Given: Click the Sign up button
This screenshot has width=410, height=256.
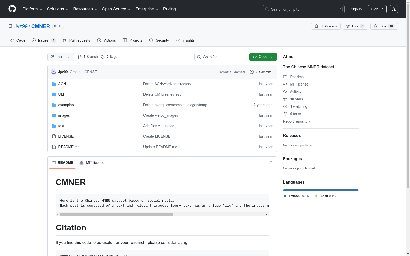Looking at the screenshot, I should [377, 9].
